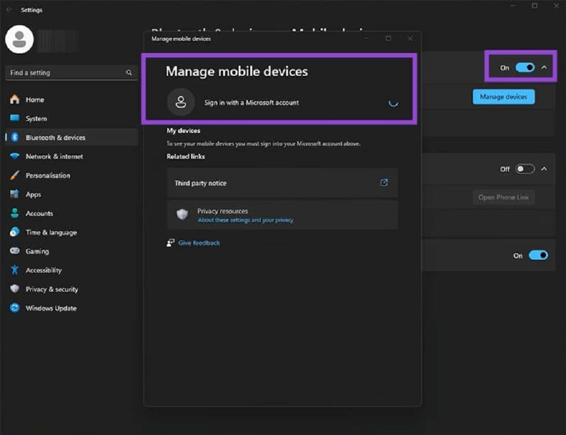
Task: Click the search magnifier icon in Find a setting
Action: (x=129, y=72)
